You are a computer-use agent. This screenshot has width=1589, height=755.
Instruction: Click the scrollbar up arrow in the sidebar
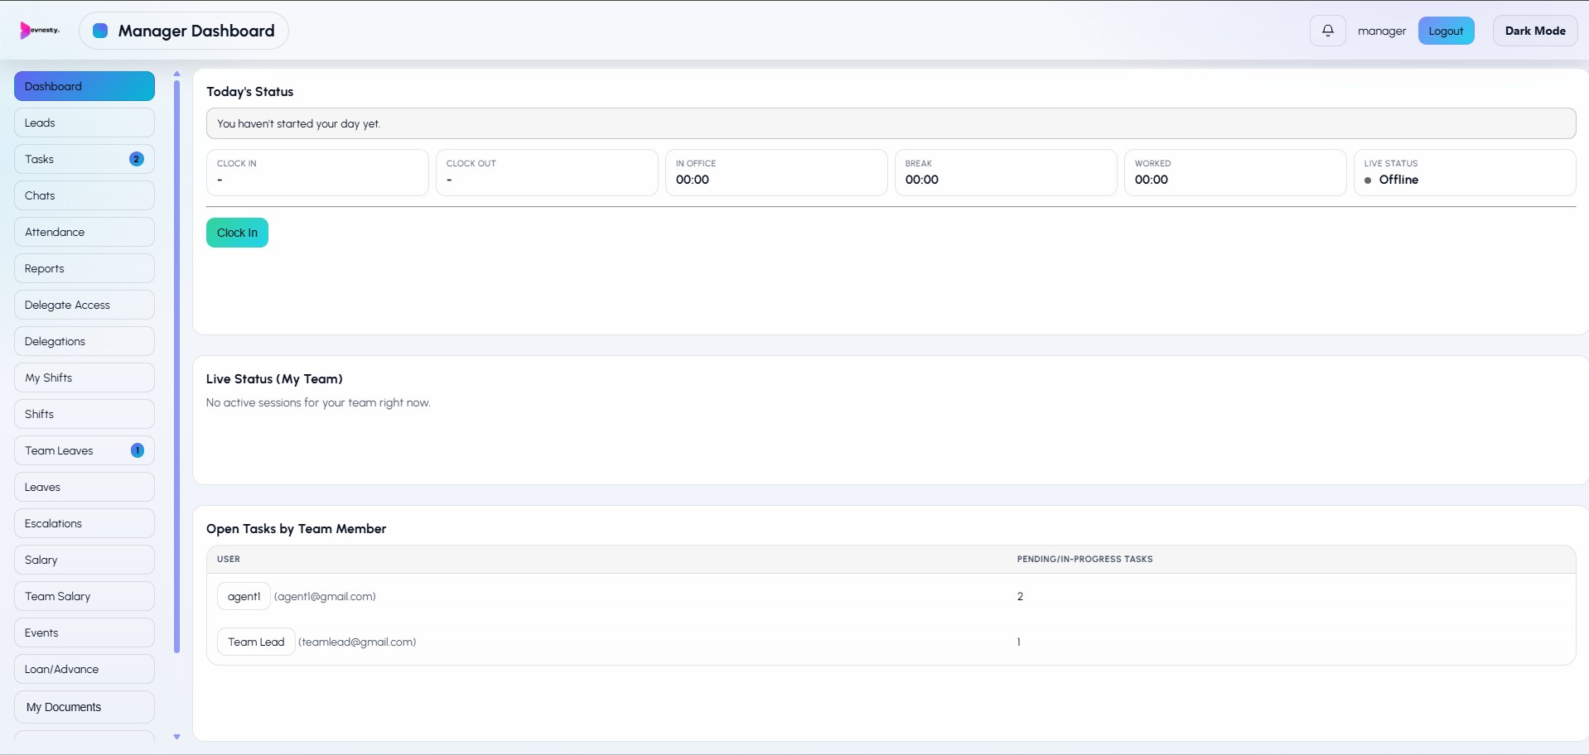pos(176,74)
